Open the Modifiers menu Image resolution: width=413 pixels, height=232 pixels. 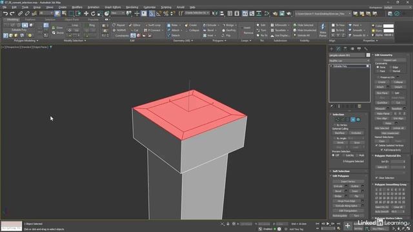pos(77,7)
